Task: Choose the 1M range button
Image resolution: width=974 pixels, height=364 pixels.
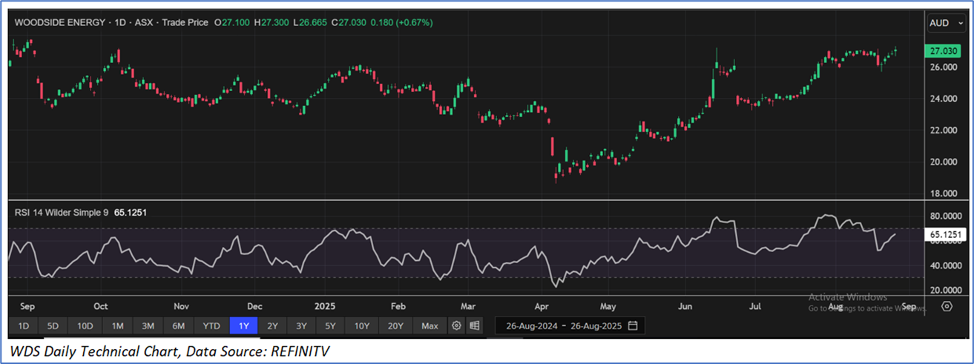Action: tap(117, 325)
